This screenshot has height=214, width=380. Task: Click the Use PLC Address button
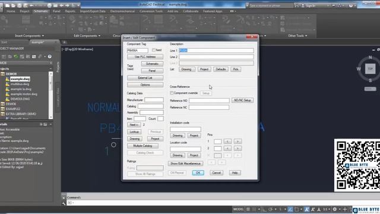[x=145, y=56]
